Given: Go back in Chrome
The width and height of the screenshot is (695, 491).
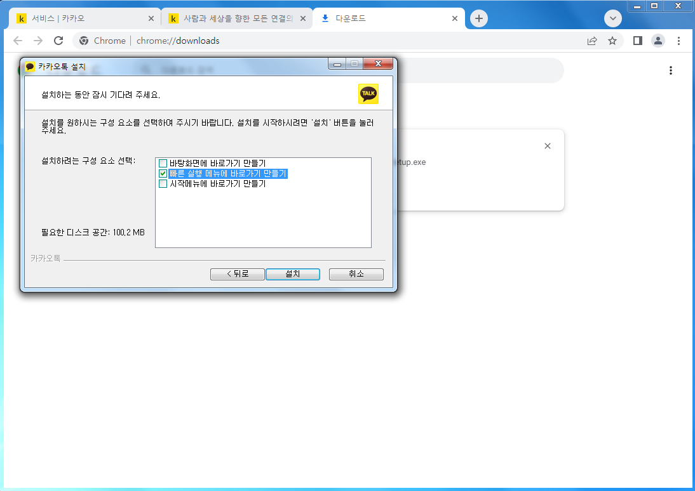Looking at the screenshot, I should point(18,41).
